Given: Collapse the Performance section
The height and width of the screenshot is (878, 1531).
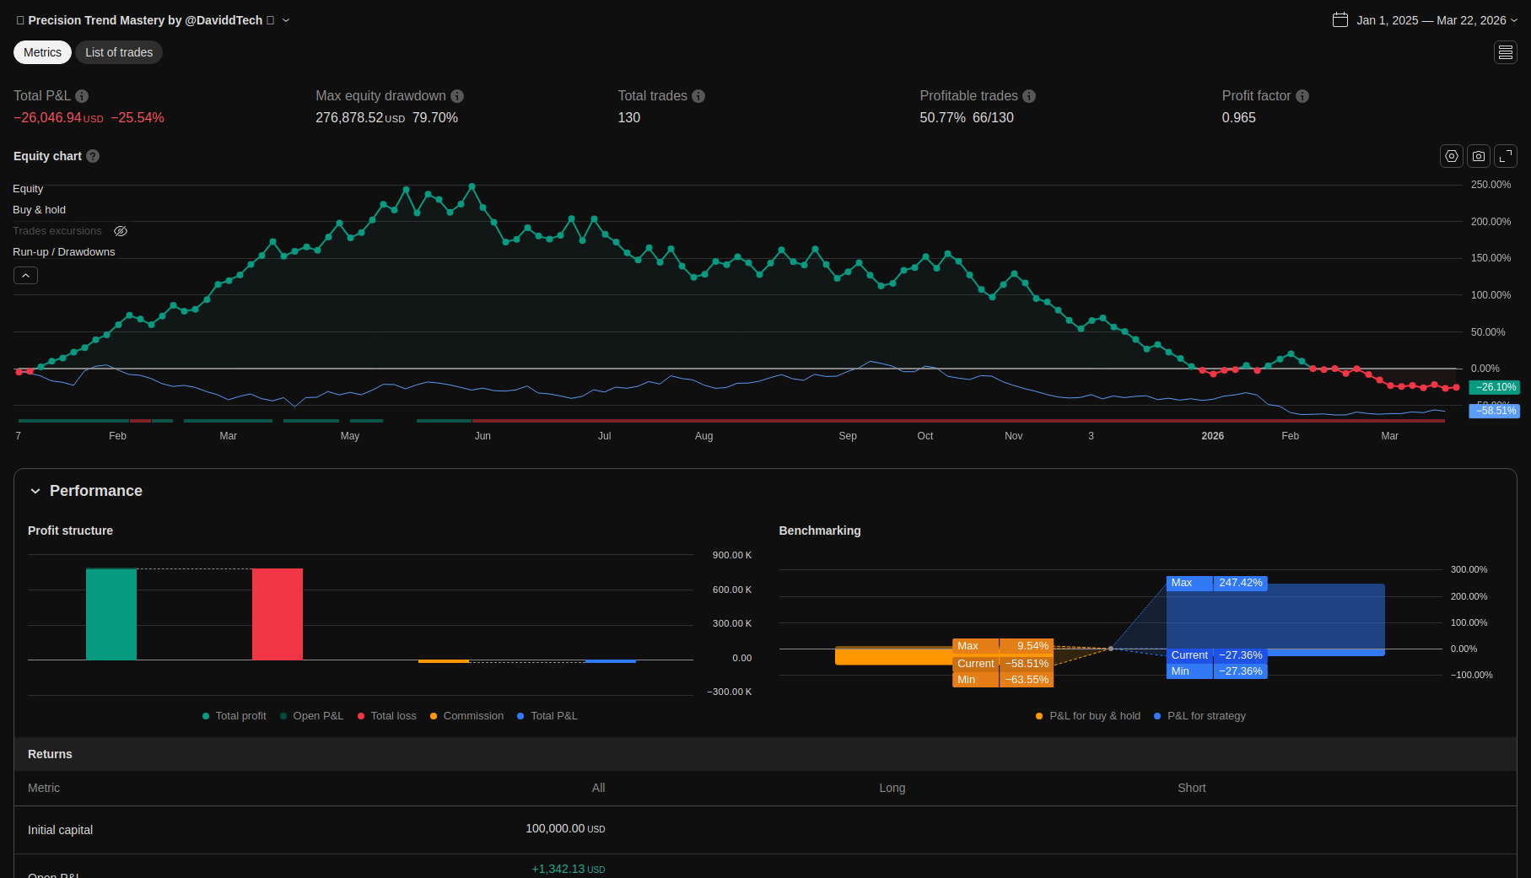Looking at the screenshot, I should click(35, 491).
